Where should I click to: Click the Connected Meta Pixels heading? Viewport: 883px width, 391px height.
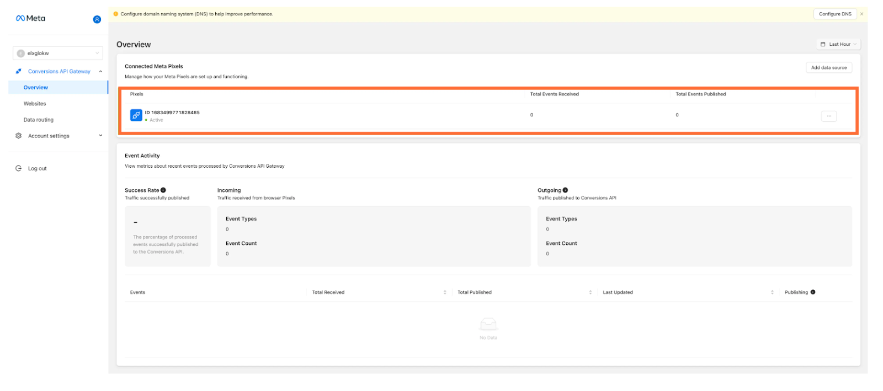pyautogui.click(x=154, y=66)
